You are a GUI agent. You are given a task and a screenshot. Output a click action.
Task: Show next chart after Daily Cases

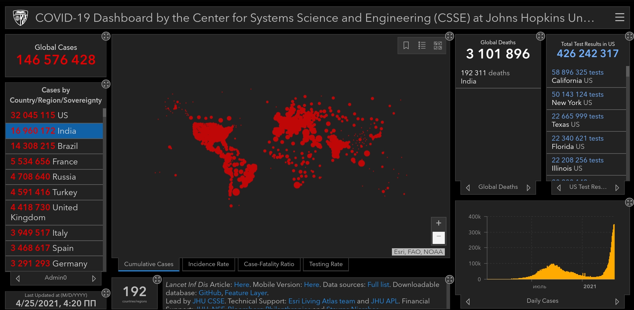(617, 301)
